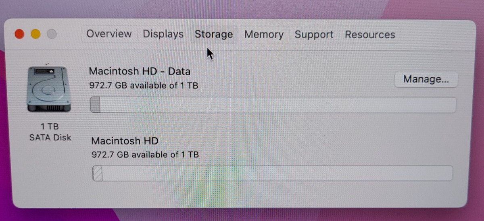
Task: Click the hard disk drive icon
Action: pos(48,90)
